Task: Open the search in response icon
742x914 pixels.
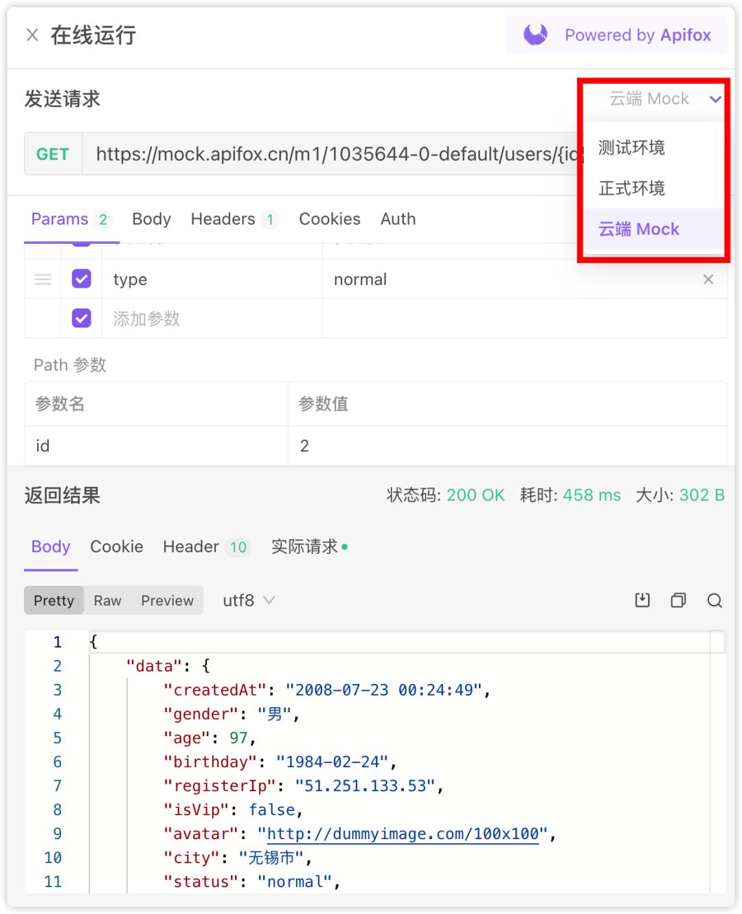Action: [715, 600]
